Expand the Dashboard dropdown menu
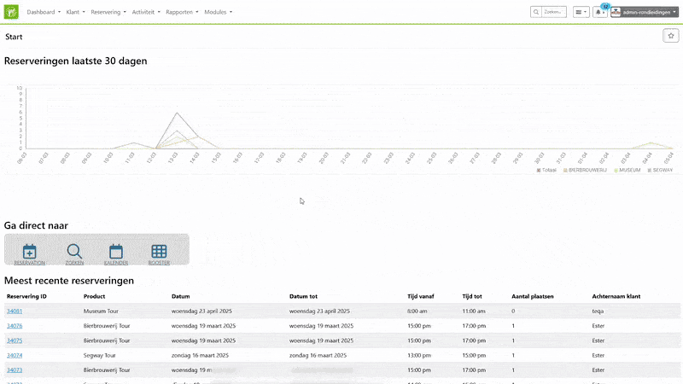 tap(44, 13)
